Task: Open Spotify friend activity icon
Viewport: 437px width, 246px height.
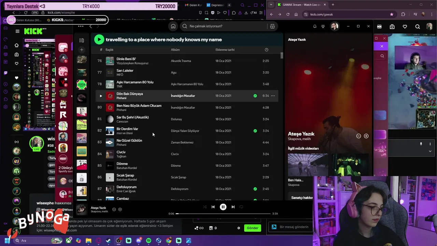Action: [x=323, y=26]
